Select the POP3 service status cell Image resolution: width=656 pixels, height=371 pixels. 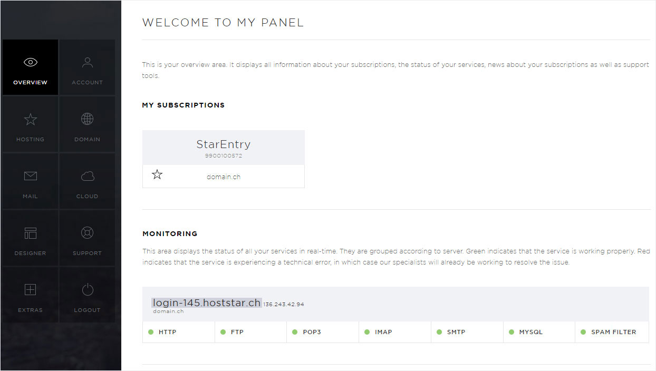coord(323,333)
